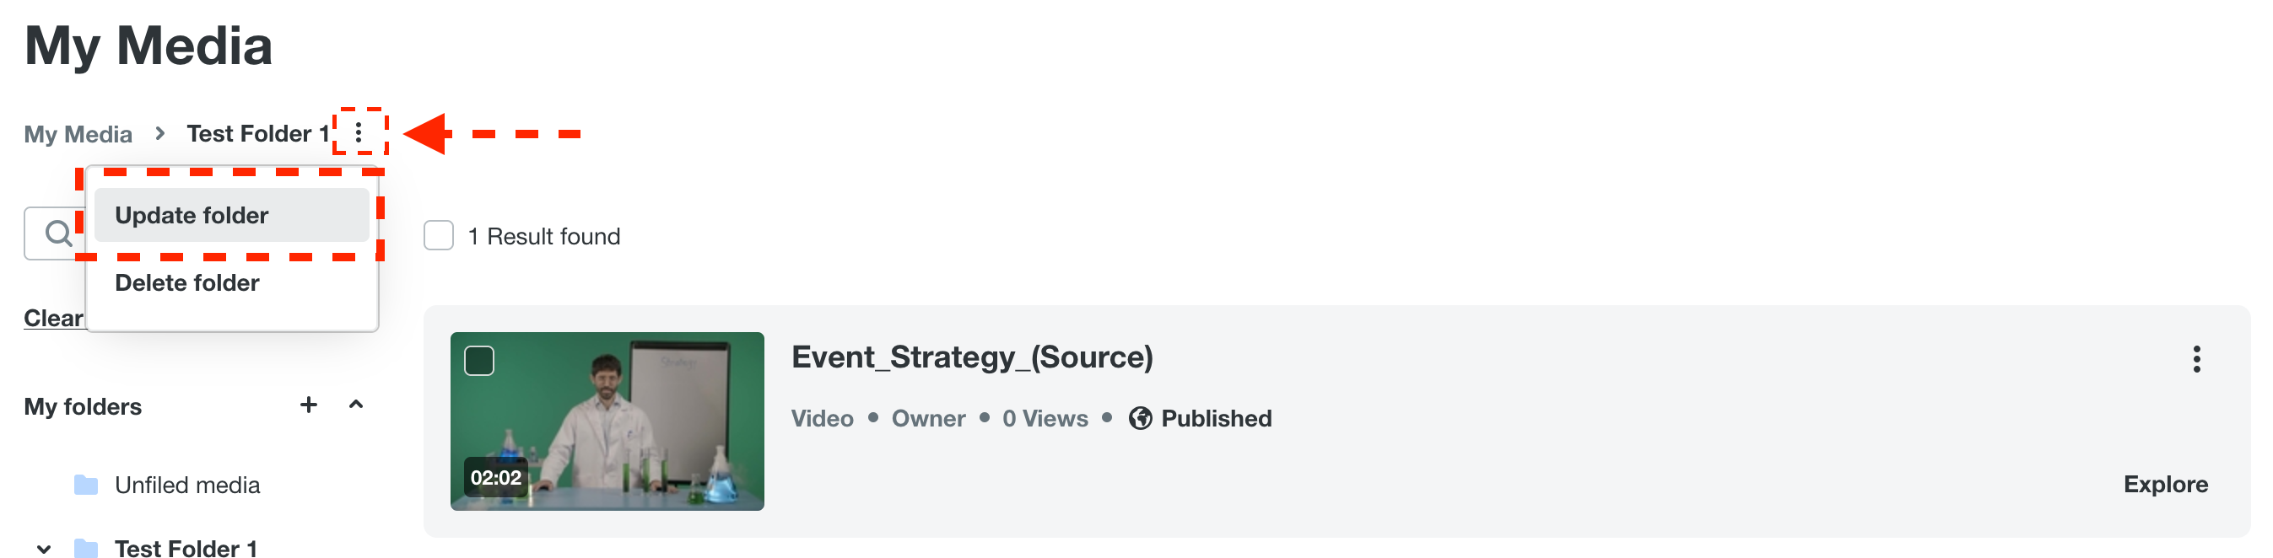Viewport: 2273px width, 558px height.
Task: Check the checkbox on the video thumbnail
Action: click(479, 361)
